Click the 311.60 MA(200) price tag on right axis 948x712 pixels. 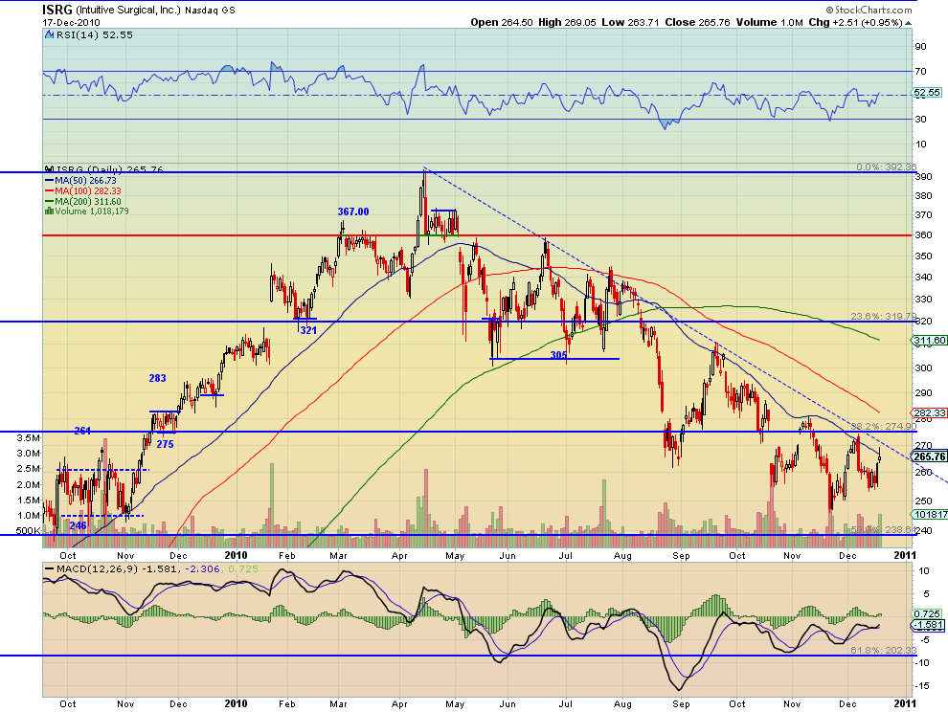(930, 341)
